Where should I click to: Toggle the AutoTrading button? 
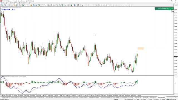[x=42, y=5]
